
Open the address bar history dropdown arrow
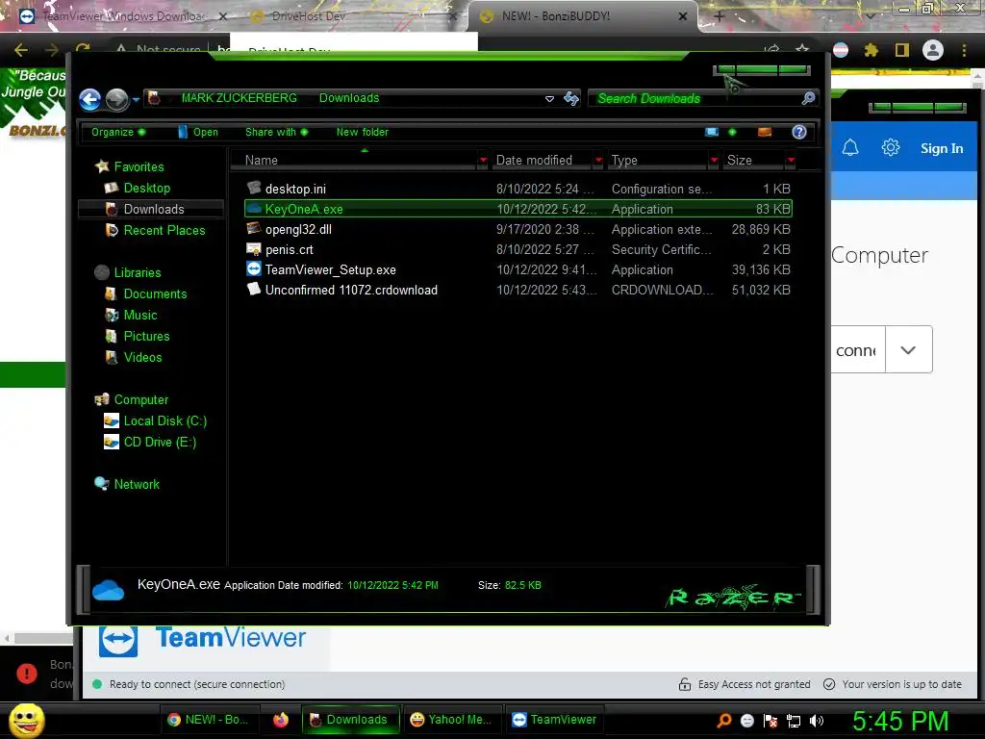pos(549,99)
